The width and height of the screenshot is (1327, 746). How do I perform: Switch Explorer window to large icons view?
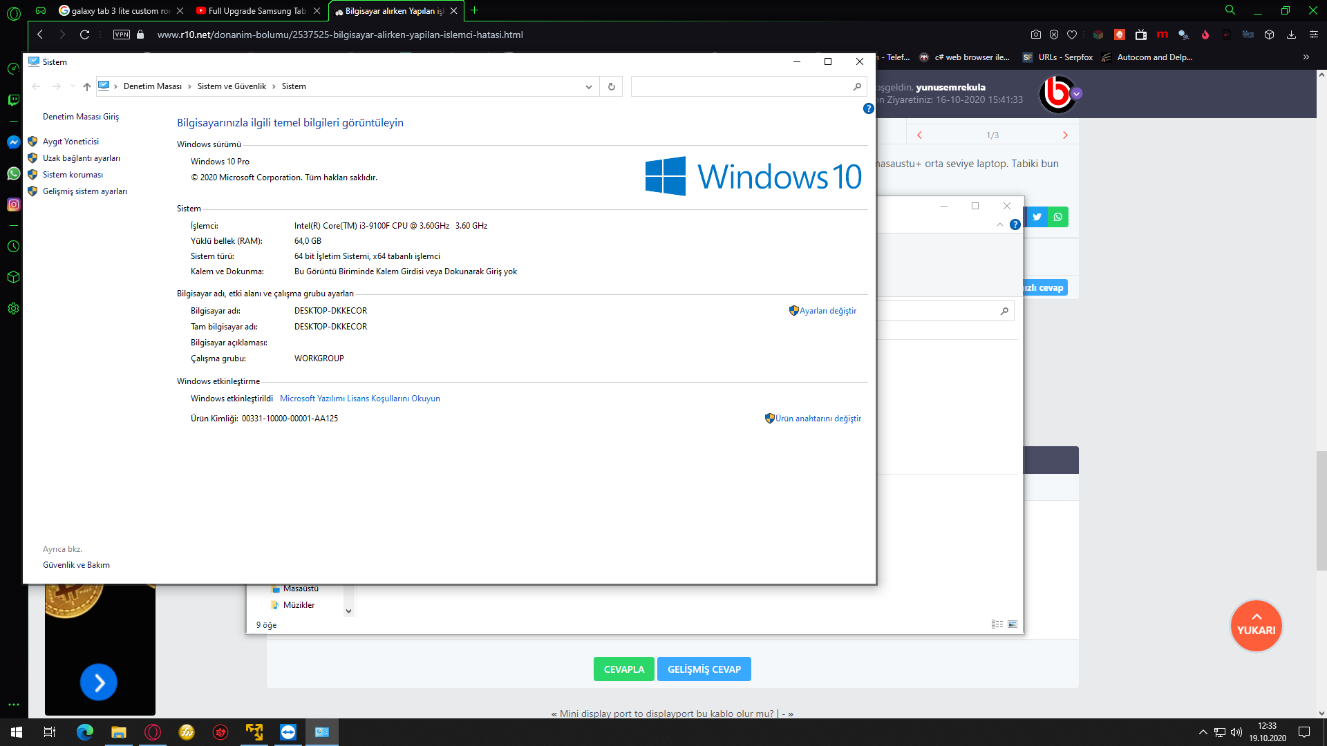1013,624
